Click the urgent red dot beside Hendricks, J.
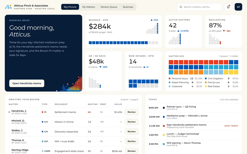The image size is (247, 154). click(9, 112)
